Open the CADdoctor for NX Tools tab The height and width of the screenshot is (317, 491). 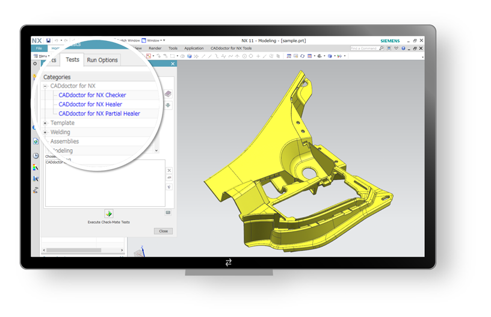click(x=231, y=48)
